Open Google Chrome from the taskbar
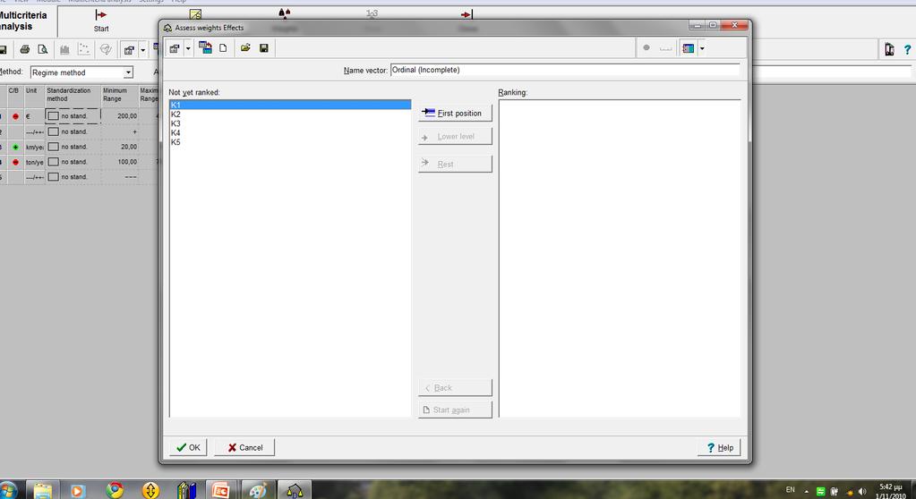Viewport: 916px width, 499px height. tap(115, 490)
